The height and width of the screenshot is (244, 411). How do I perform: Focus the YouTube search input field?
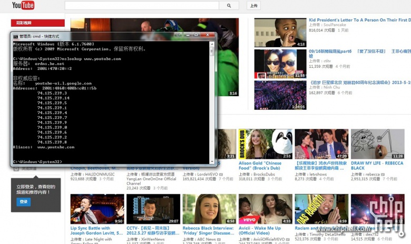(142, 5)
